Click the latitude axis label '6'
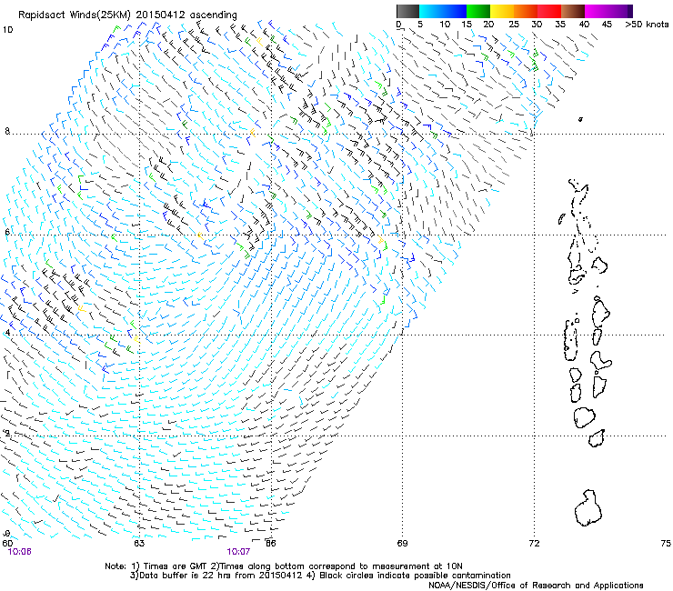The image size is (673, 591). 7,232
